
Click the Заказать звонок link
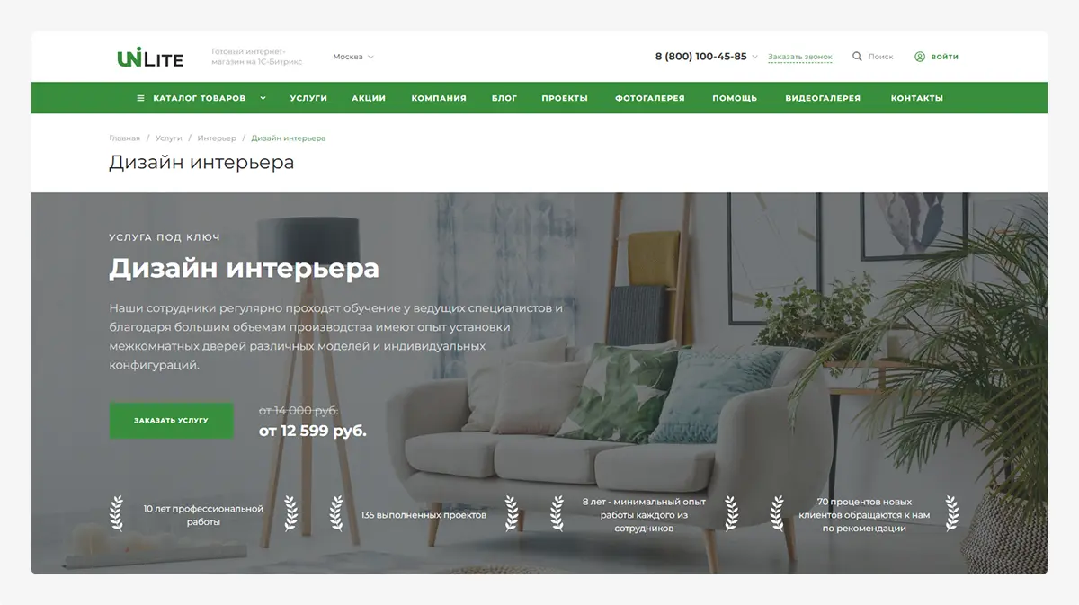point(800,57)
